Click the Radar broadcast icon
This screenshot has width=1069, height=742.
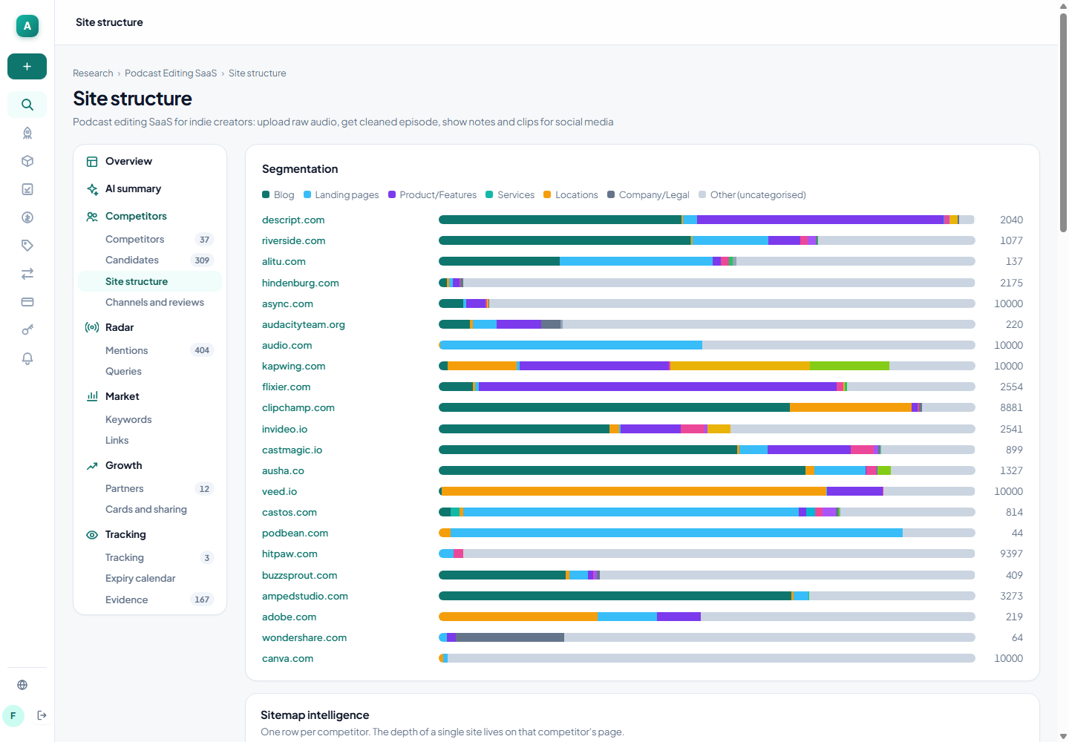[x=92, y=327]
